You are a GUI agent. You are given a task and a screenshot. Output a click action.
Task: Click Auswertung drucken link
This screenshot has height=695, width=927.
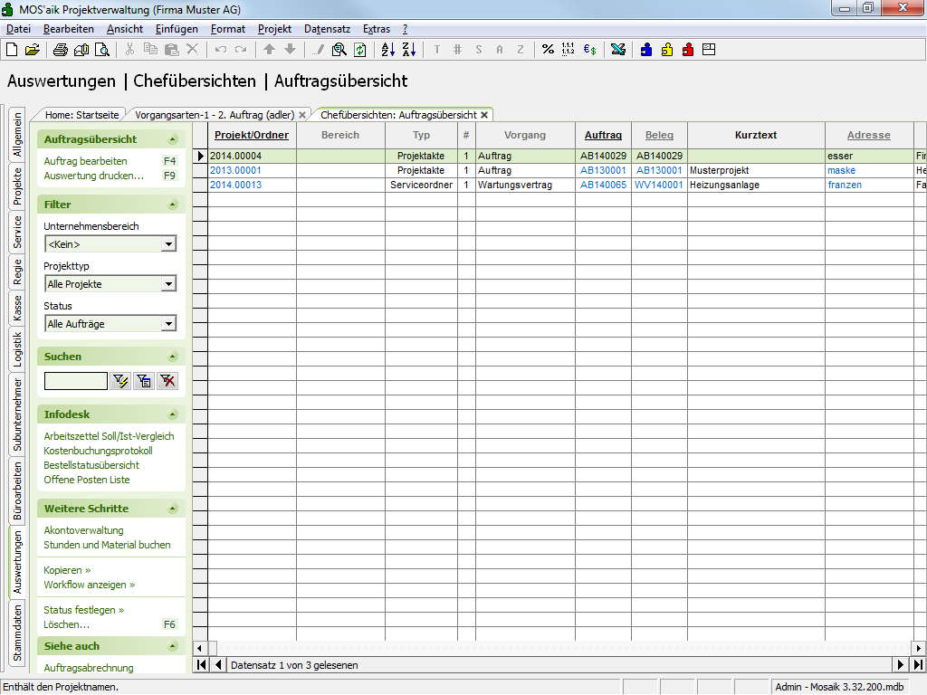93,176
